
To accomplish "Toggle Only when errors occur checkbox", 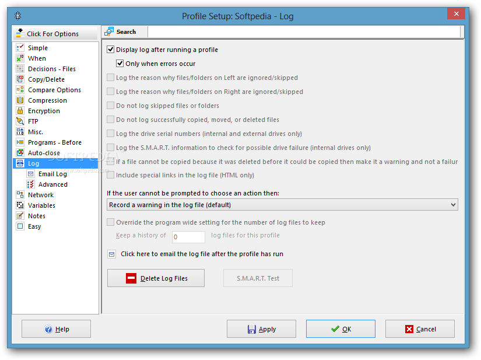I will coord(120,64).
